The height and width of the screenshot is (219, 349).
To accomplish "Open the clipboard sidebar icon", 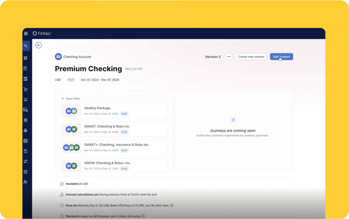I will tap(25, 69).
